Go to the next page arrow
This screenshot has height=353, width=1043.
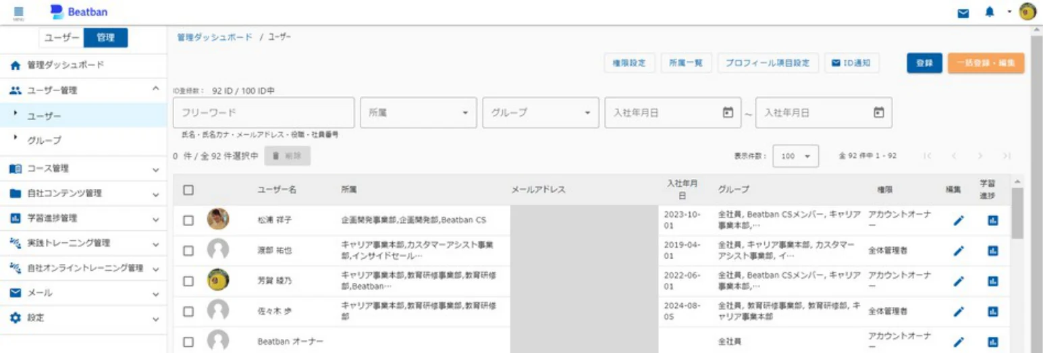(980, 156)
